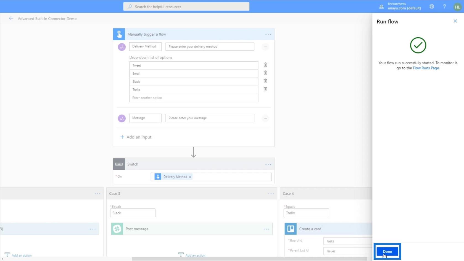
Task: Click the Manually trigger a flow hand icon
Action: 119,34
